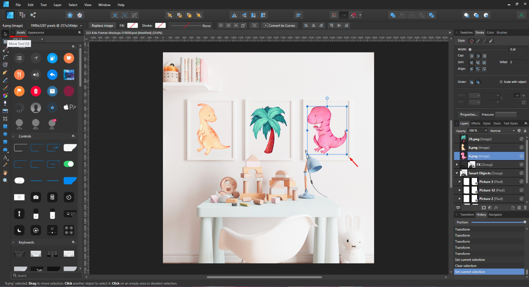Click the Fill color swatch
Viewport: 529px width, 287px height.
point(133,25)
